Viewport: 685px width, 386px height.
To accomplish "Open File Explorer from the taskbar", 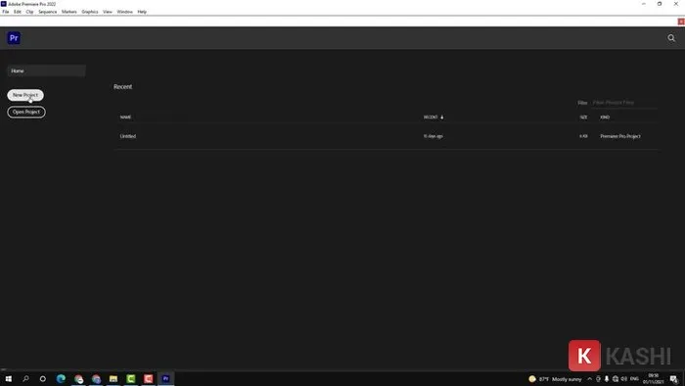I will [114, 379].
